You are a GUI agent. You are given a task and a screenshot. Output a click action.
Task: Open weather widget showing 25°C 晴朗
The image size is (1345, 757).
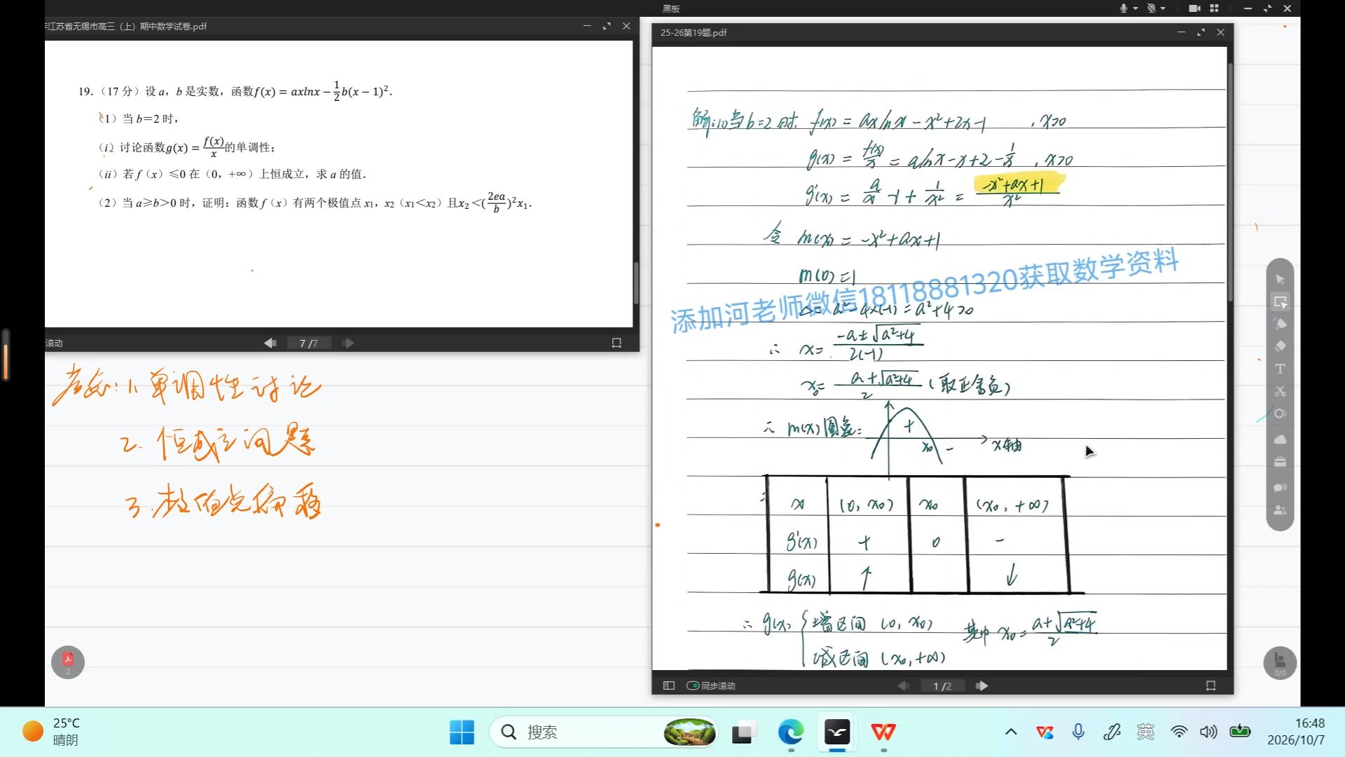click(51, 731)
